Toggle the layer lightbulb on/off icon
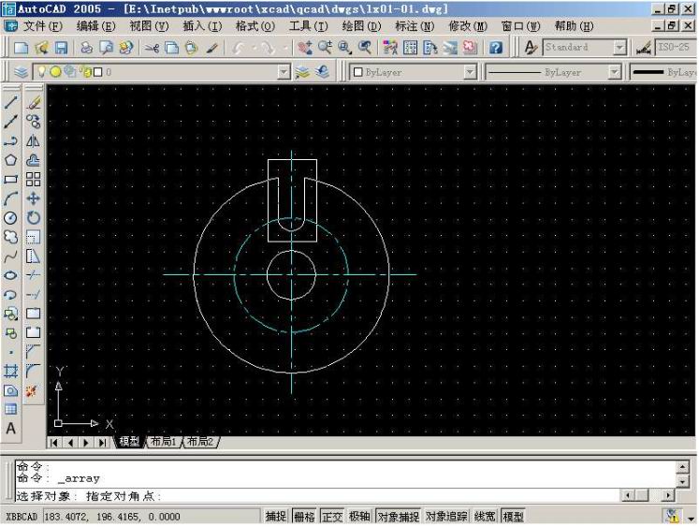This screenshot has height=527, width=699. (x=41, y=71)
